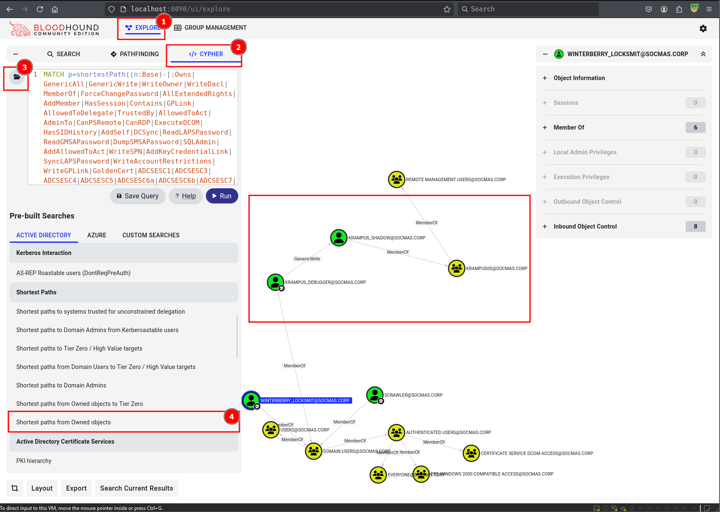
Task: Open the Custom Searches tab
Action: click(x=151, y=235)
